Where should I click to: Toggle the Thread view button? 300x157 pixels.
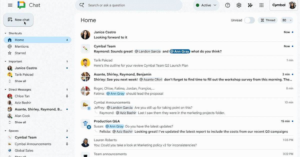click(x=268, y=20)
